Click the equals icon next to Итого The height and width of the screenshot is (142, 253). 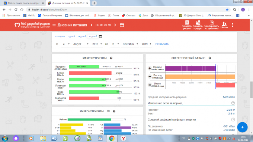pyautogui.click(x=150, y=85)
